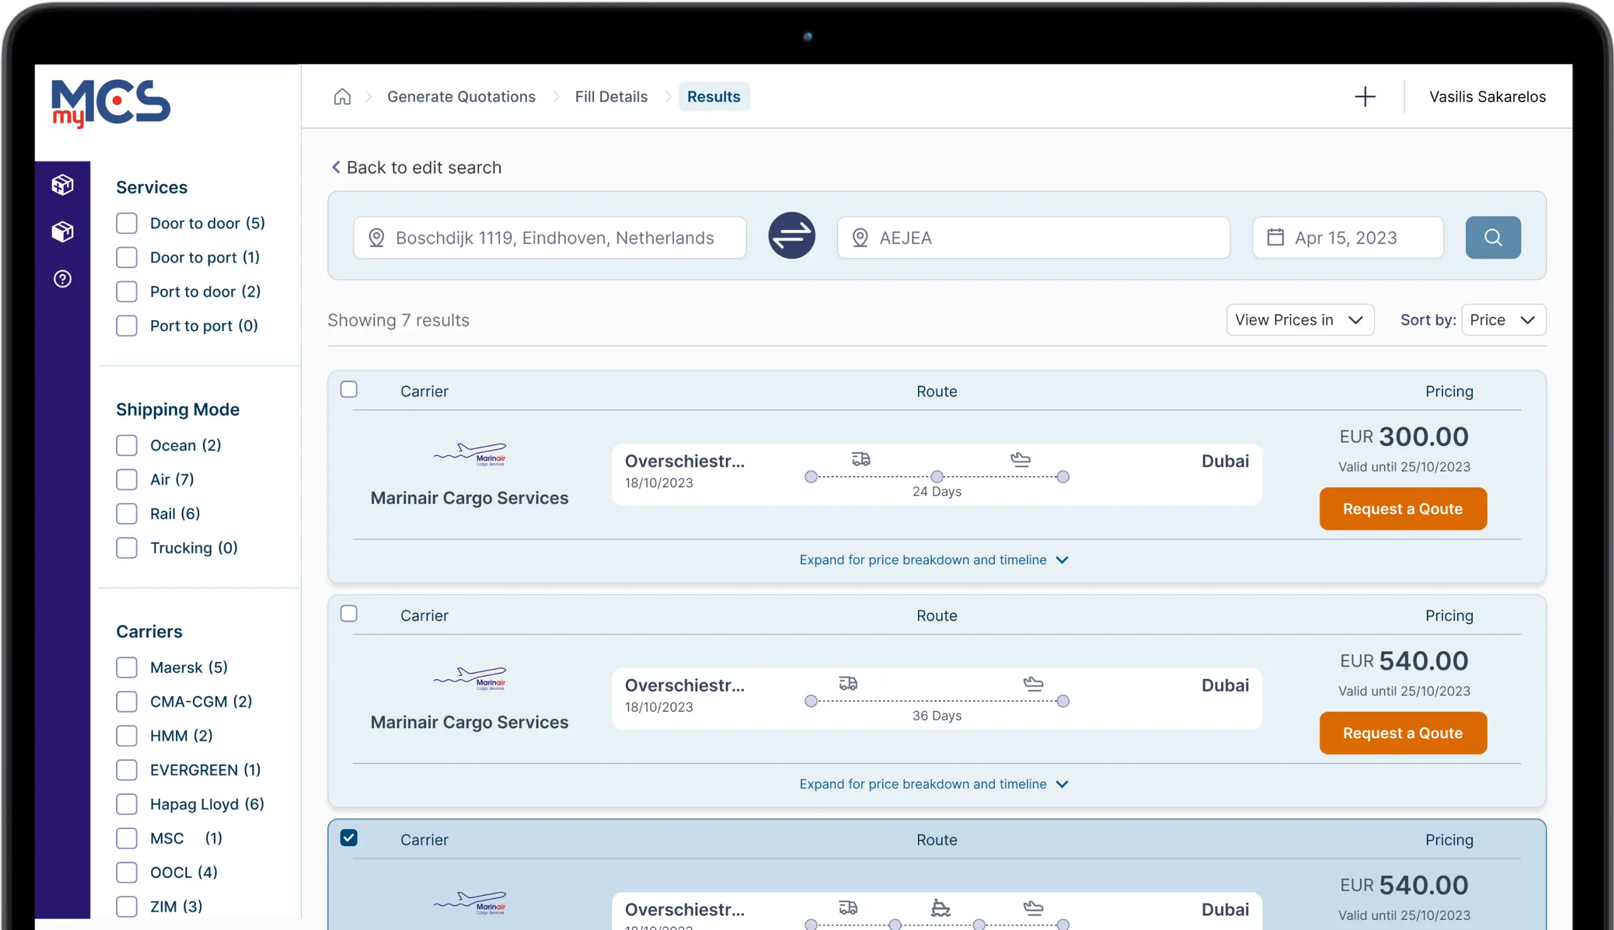
Task: Select the Results breadcrumb
Action: 714,96
